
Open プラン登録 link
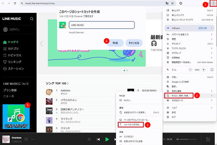10,90
